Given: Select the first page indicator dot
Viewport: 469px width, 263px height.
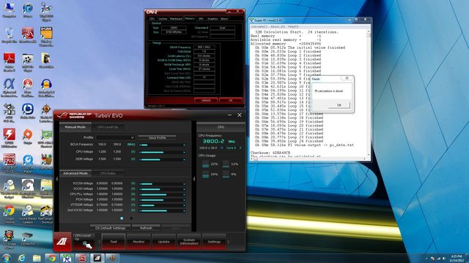Looking at the screenshot, I should pyautogui.click(x=122, y=218).
